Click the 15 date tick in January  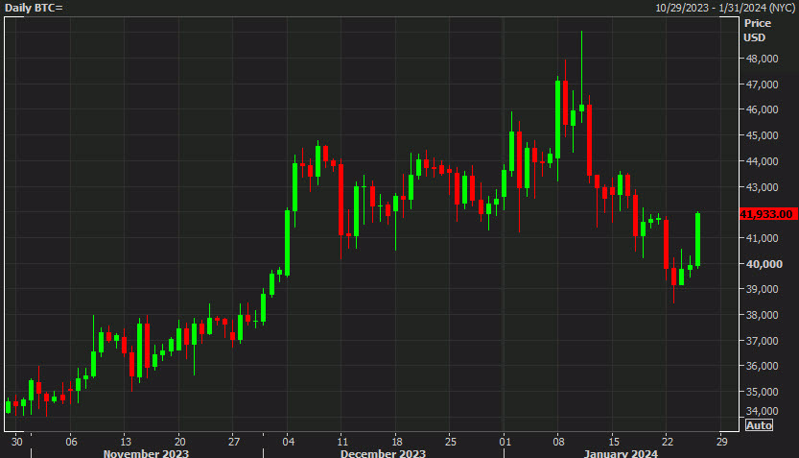click(614, 442)
